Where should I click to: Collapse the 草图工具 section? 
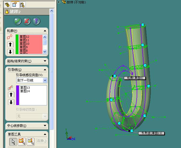45,134
